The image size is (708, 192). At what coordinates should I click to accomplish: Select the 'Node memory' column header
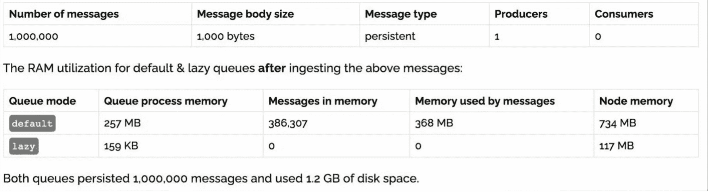pyautogui.click(x=636, y=101)
